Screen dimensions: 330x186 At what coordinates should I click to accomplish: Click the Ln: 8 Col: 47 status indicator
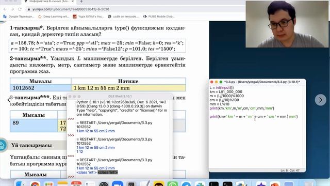(290, 171)
